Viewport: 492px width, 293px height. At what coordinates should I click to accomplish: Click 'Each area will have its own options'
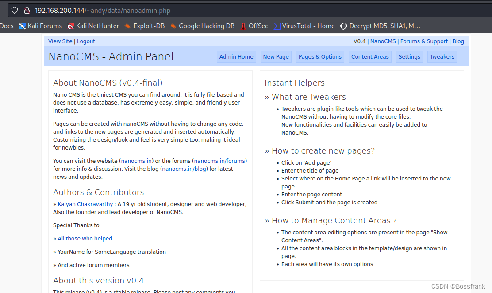[x=327, y=264]
